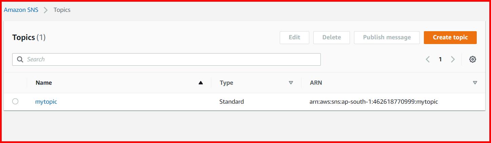Click the Name column header
Viewport: 491px width, 143px height.
[x=44, y=83]
